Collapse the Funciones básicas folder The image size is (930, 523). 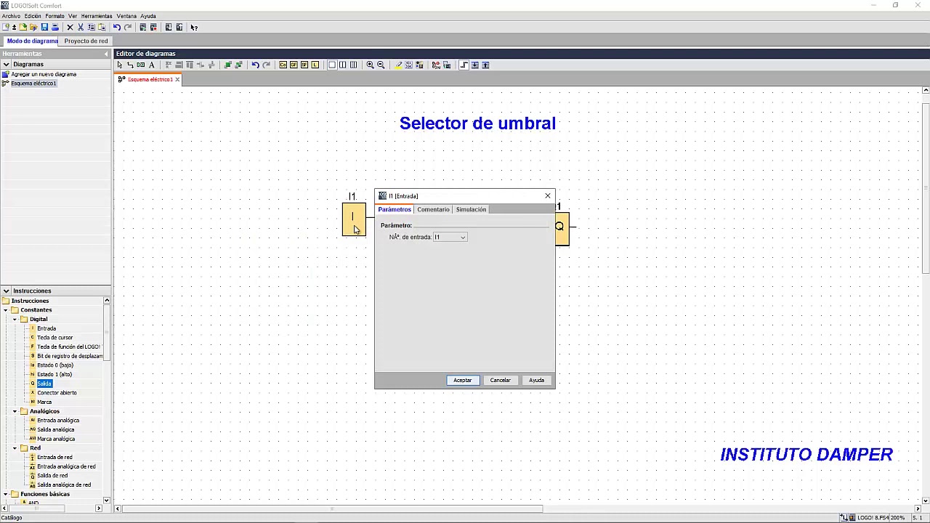coord(5,494)
